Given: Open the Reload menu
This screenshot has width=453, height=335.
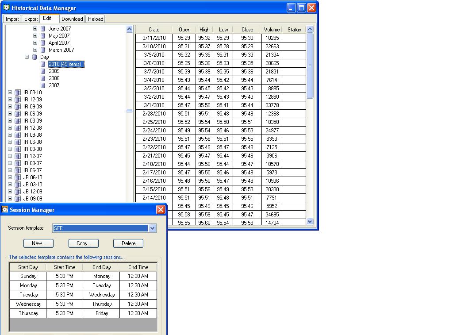Looking at the screenshot, I should click(x=96, y=19).
